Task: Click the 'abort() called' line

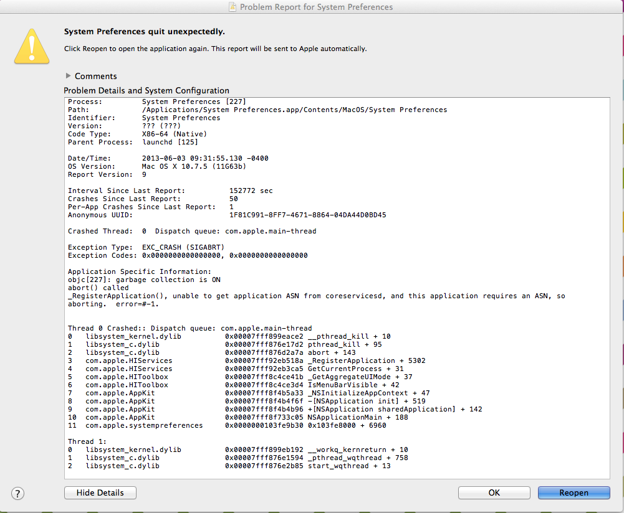Action: [98, 288]
